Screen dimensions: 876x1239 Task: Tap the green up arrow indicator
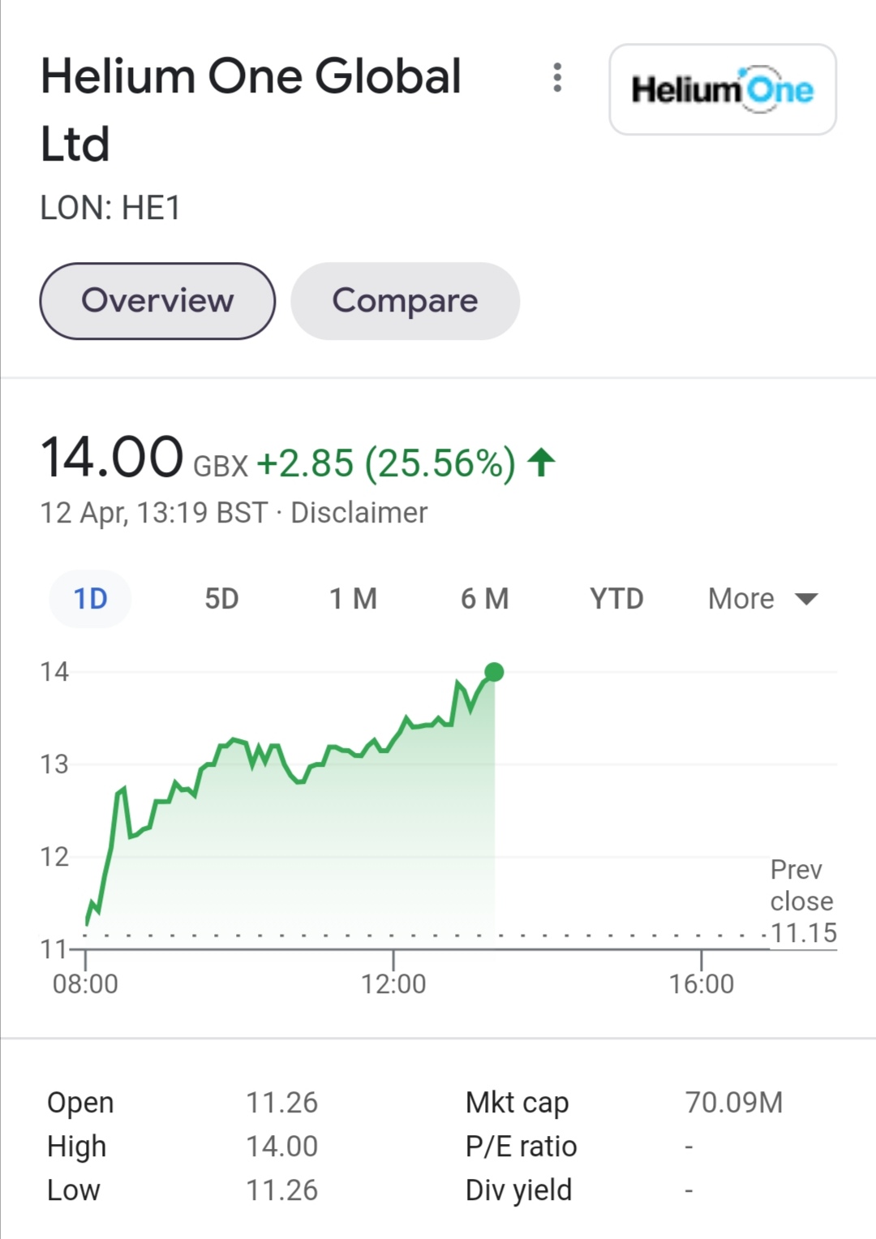coord(541,462)
